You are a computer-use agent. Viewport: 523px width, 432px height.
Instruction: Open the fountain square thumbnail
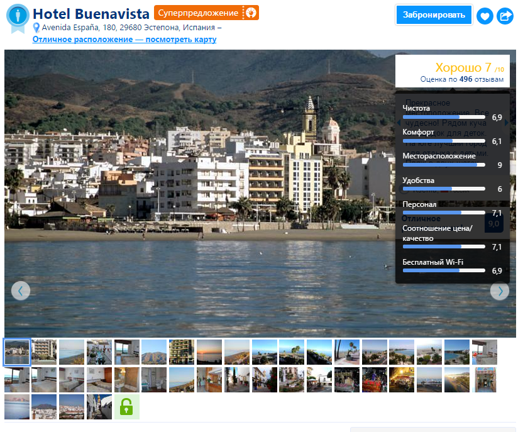coord(319,380)
